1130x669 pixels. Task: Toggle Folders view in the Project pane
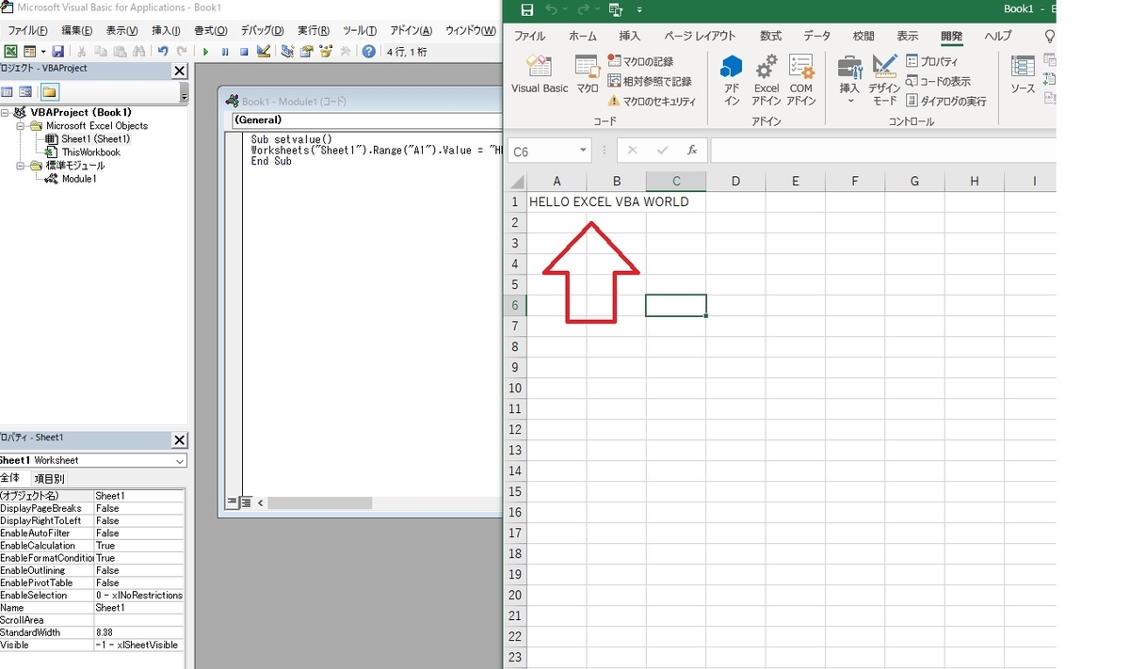click(49, 92)
